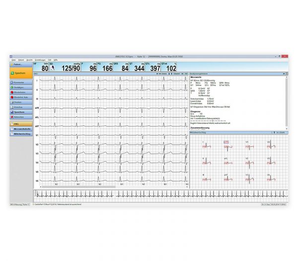Image resolution: width=298 pixels, height=261 pixels.
Task: Cancel using the red X Abbrechen button
Action: (x=21, y=117)
